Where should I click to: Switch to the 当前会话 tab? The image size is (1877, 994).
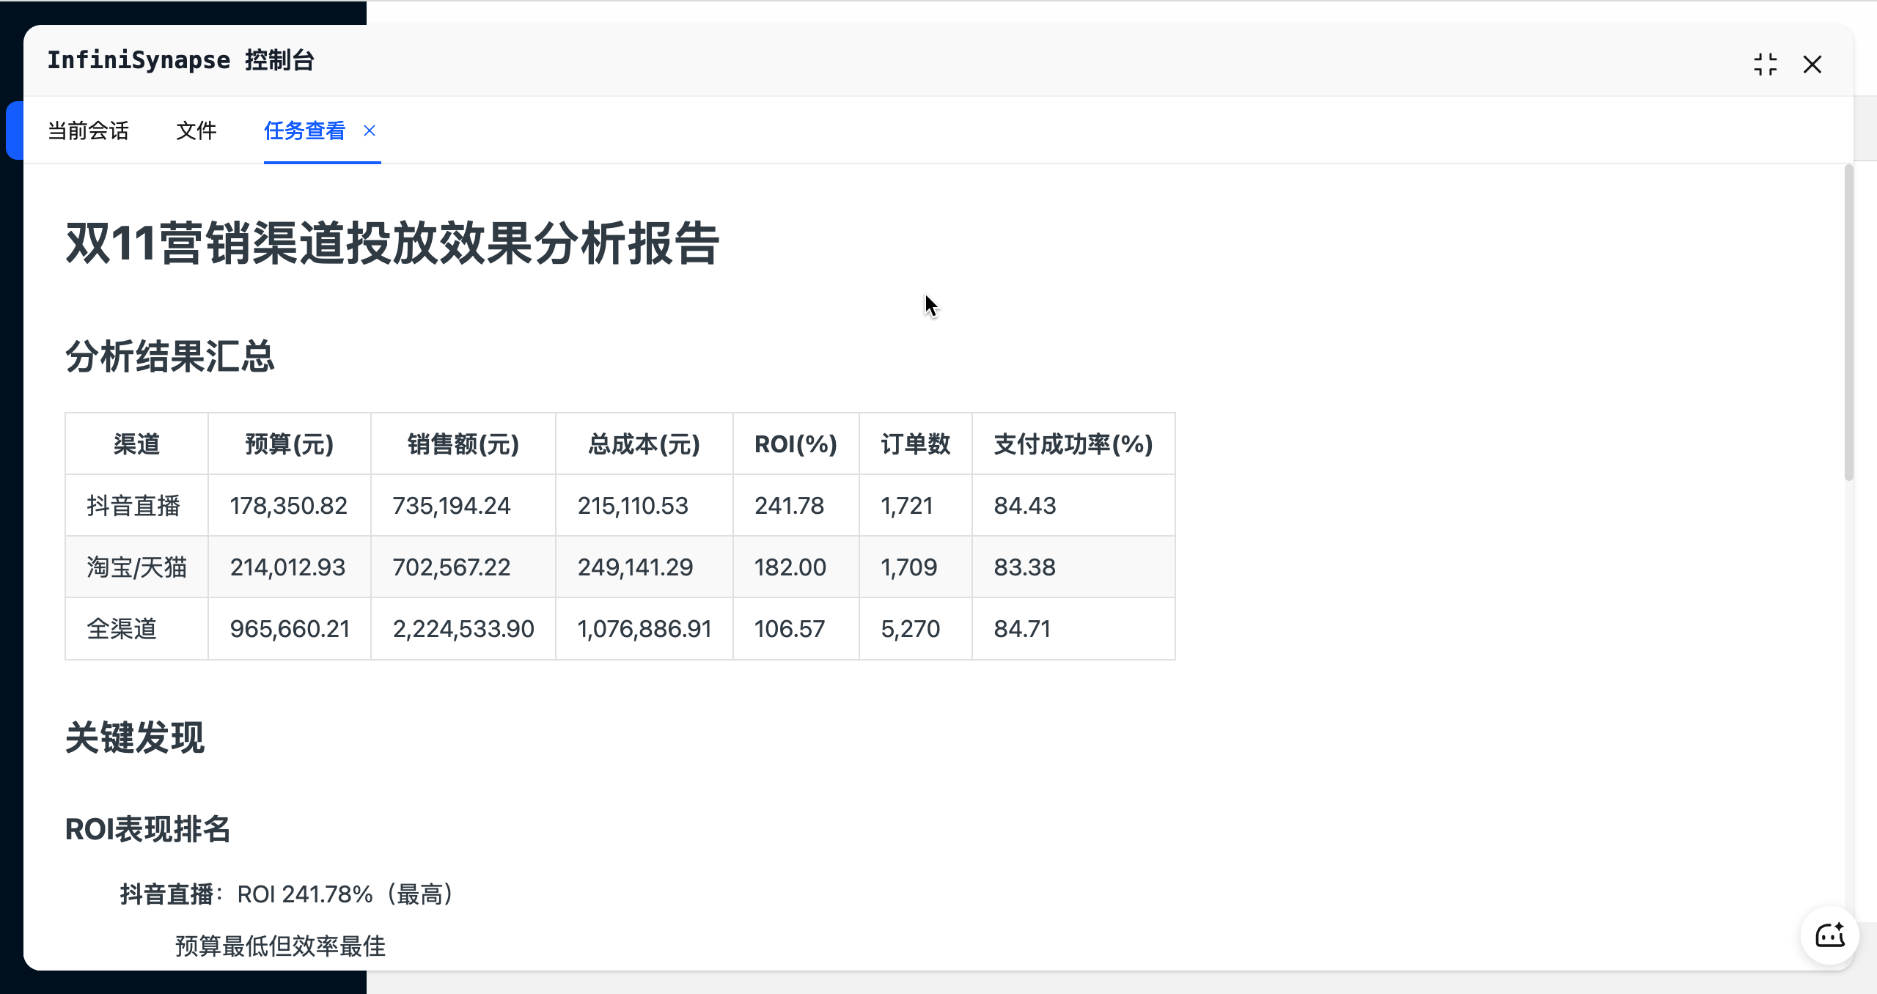(x=88, y=130)
